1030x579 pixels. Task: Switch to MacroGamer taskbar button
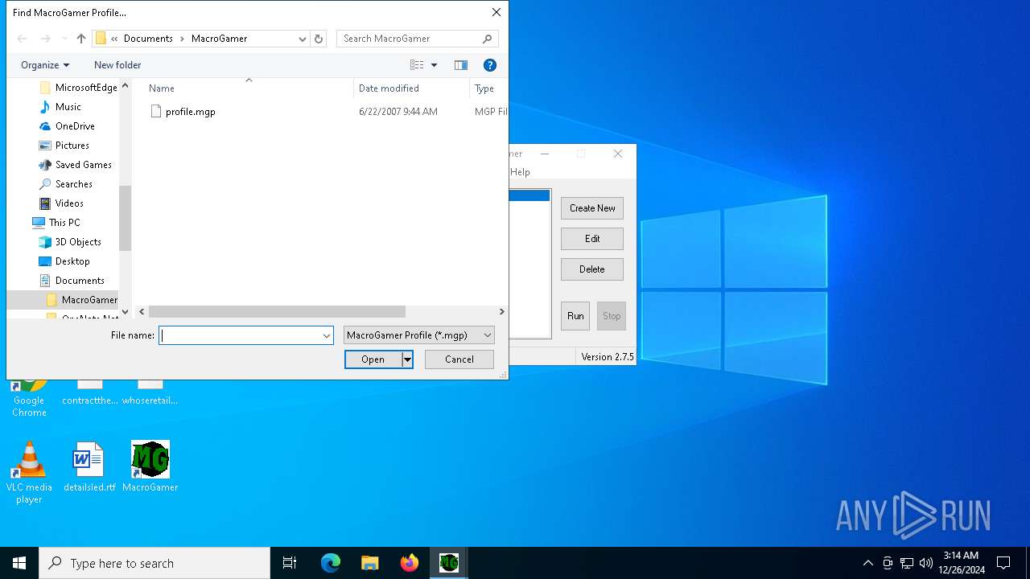(449, 563)
